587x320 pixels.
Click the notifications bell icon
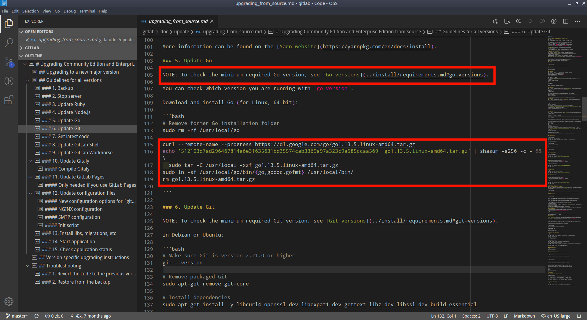point(579,316)
